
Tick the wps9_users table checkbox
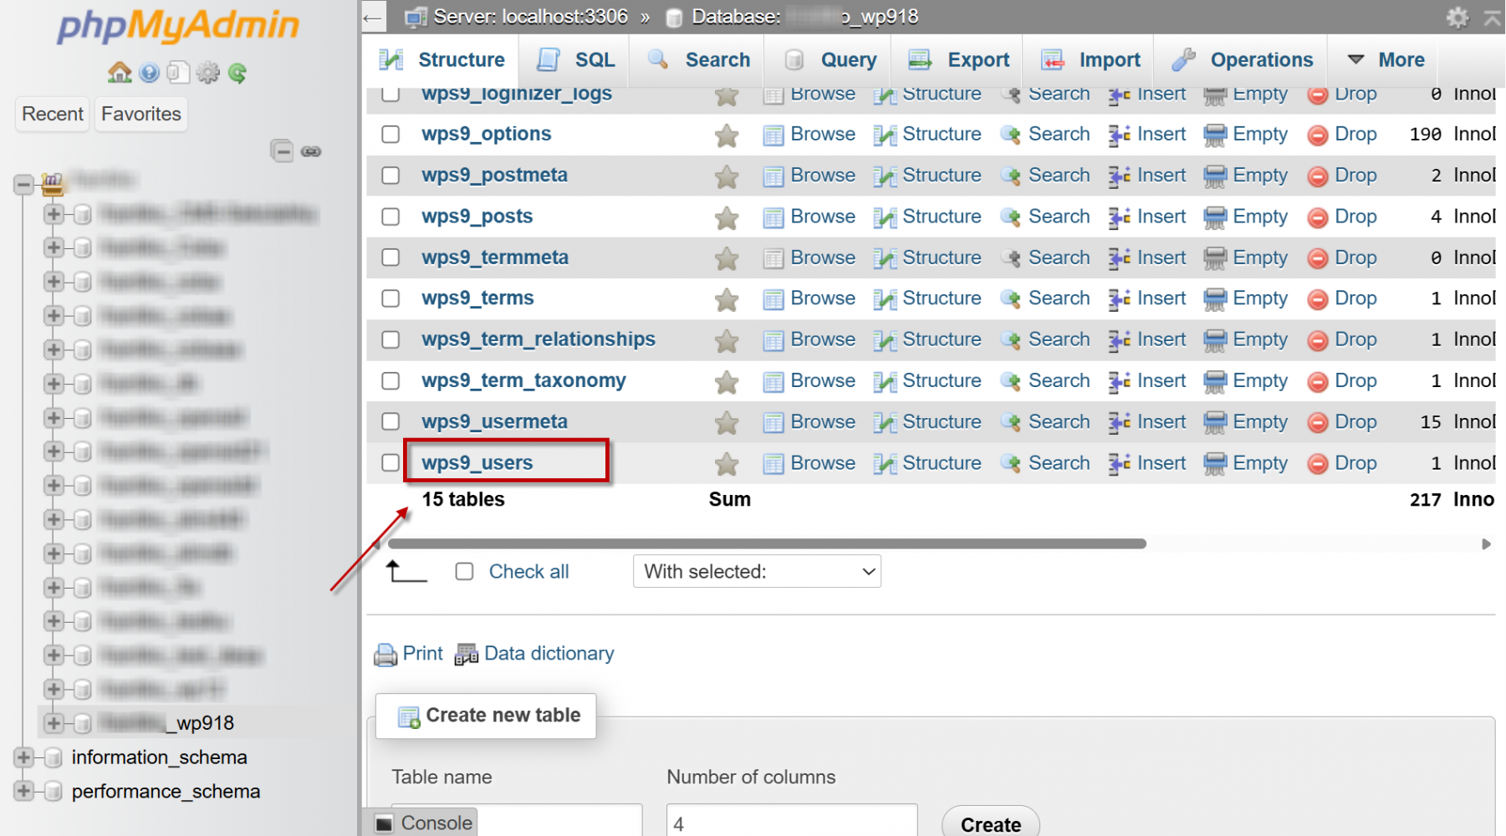pyautogui.click(x=391, y=463)
